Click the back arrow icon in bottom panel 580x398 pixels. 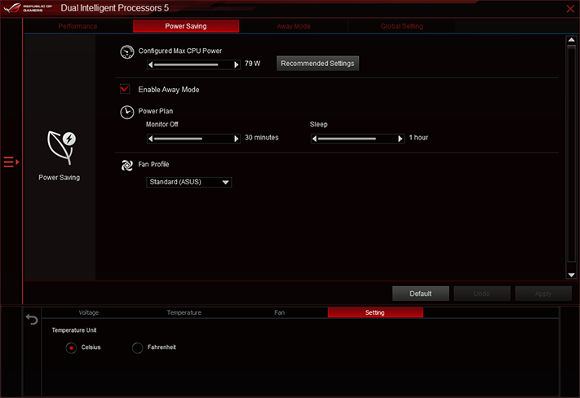tap(32, 319)
